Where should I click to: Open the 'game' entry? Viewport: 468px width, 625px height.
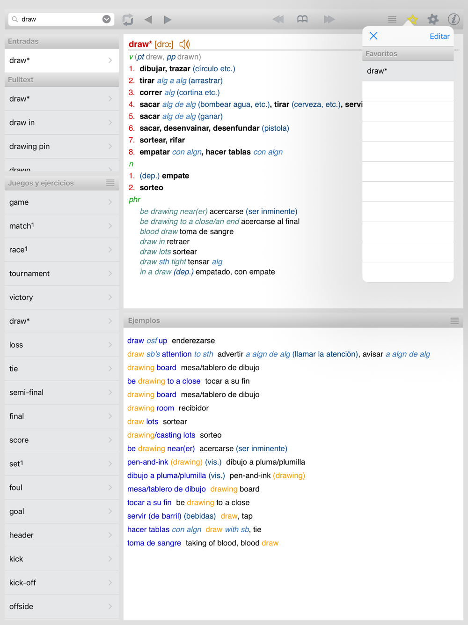coord(62,202)
